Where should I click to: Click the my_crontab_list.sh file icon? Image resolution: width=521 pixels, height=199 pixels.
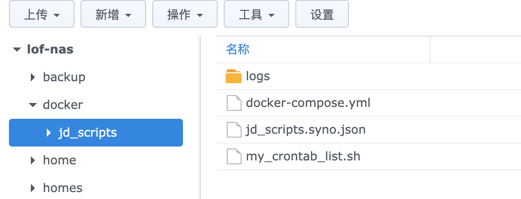[x=234, y=156]
